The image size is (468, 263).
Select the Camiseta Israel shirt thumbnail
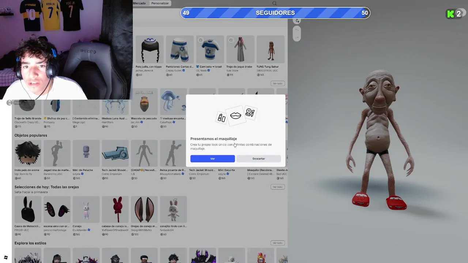point(210,49)
